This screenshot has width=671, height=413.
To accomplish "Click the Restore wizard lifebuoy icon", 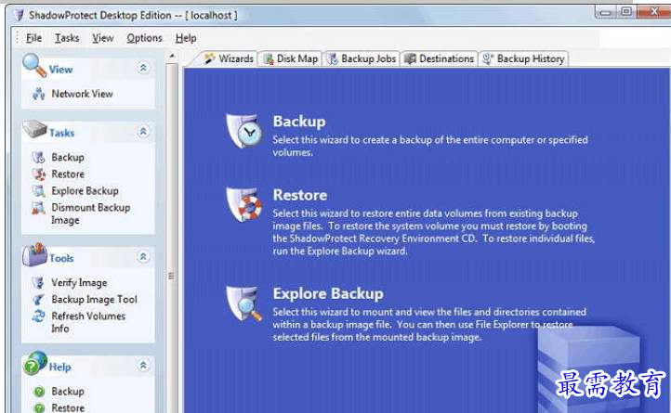I will (243, 204).
